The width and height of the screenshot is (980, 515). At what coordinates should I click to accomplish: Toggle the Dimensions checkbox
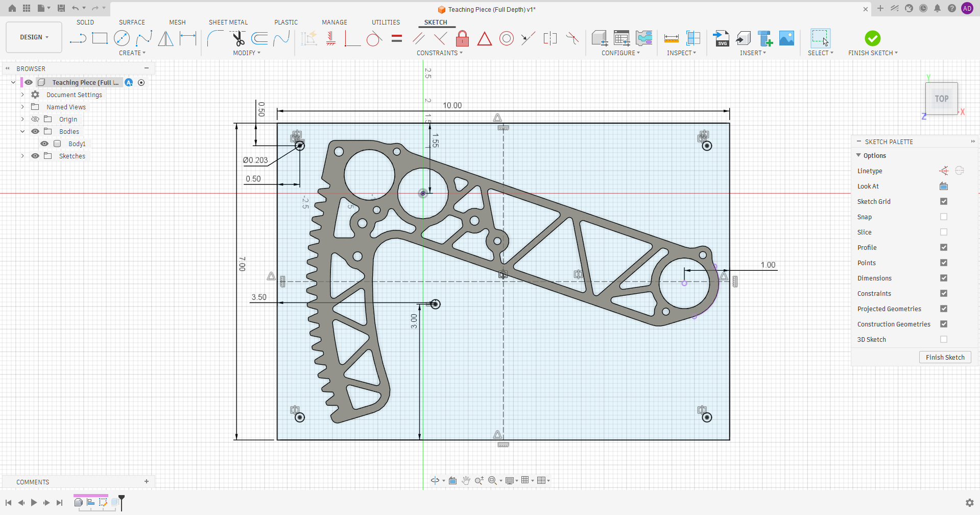click(944, 278)
